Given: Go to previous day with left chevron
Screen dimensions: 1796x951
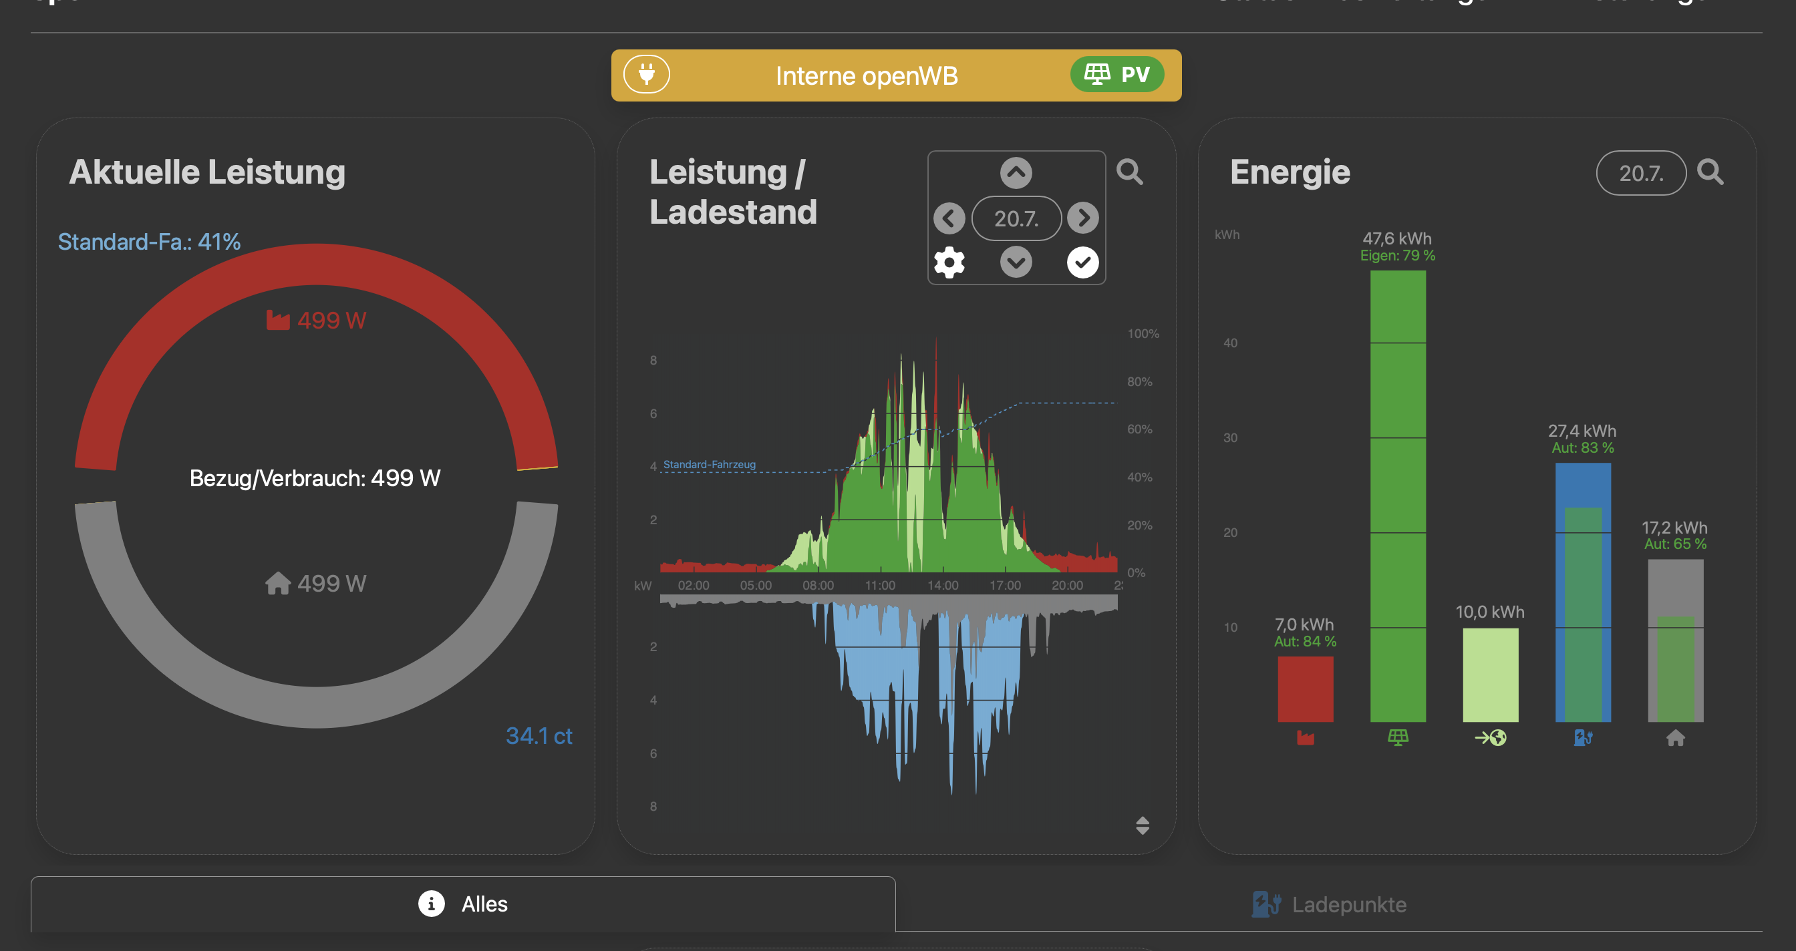Looking at the screenshot, I should coord(949,219).
